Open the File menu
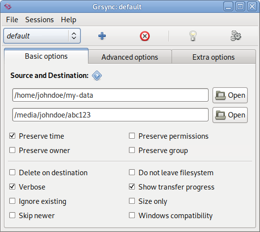 coord(12,20)
